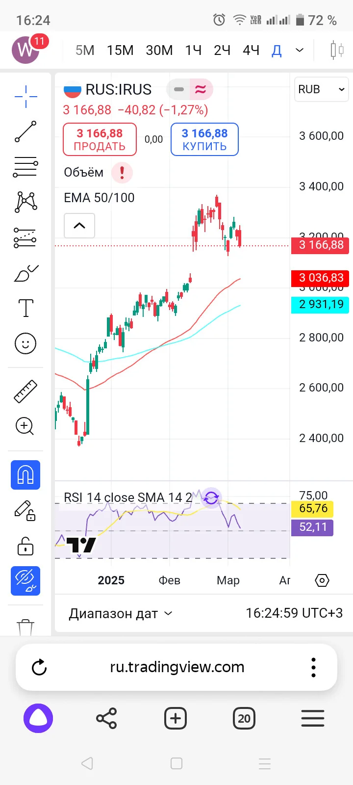Open candlestick chart type selector
Viewport: 353px width, 785px height.
pyautogui.click(x=337, y=50)
